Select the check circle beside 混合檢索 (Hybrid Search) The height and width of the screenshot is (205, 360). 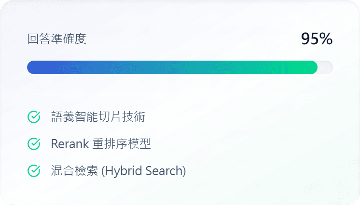[x=34, y=171]
